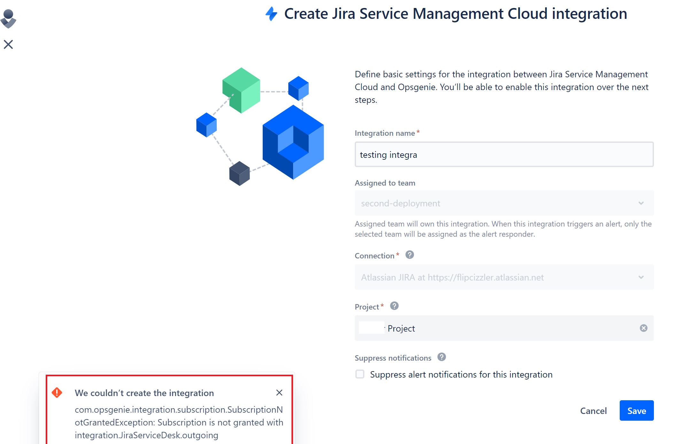
Task: Expand the Assigned to team dropdown
Action: [x=504, y=203]
